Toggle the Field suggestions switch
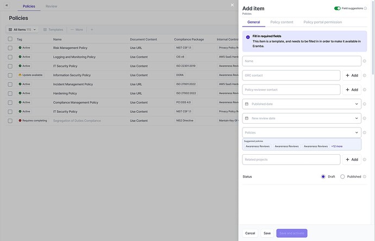The image size is (375, 241). [337, 8]
